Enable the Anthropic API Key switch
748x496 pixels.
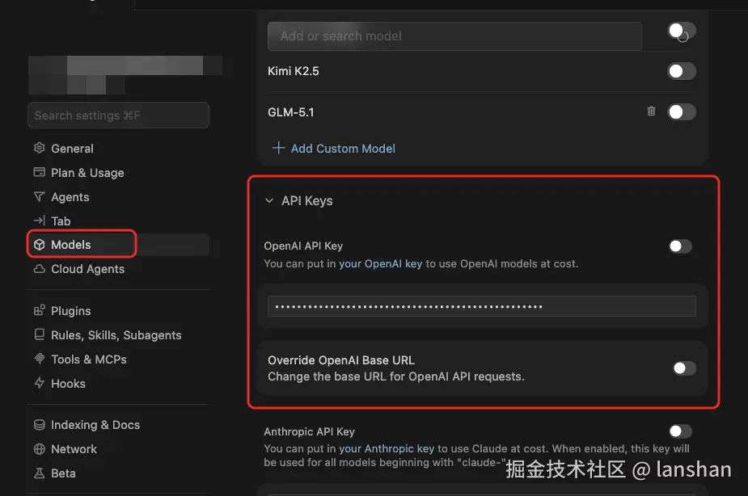[x=680, y=431]
